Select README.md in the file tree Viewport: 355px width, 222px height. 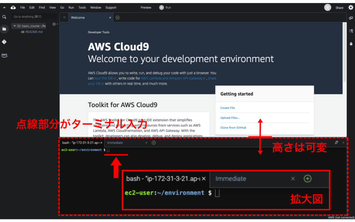click(34, 32)
